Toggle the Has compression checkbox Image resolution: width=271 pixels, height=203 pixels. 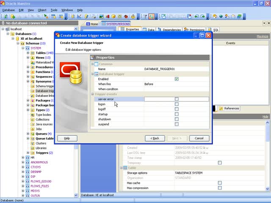point(220,188)
